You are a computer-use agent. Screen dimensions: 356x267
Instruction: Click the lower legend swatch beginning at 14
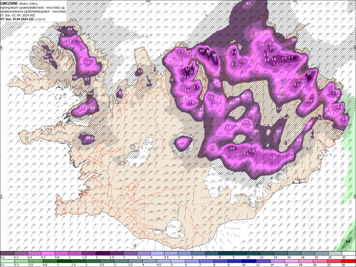point(277,261)
